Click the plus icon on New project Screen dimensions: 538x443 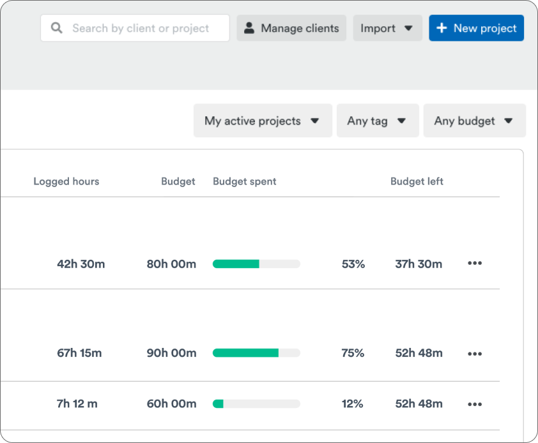tap(442, 28)
